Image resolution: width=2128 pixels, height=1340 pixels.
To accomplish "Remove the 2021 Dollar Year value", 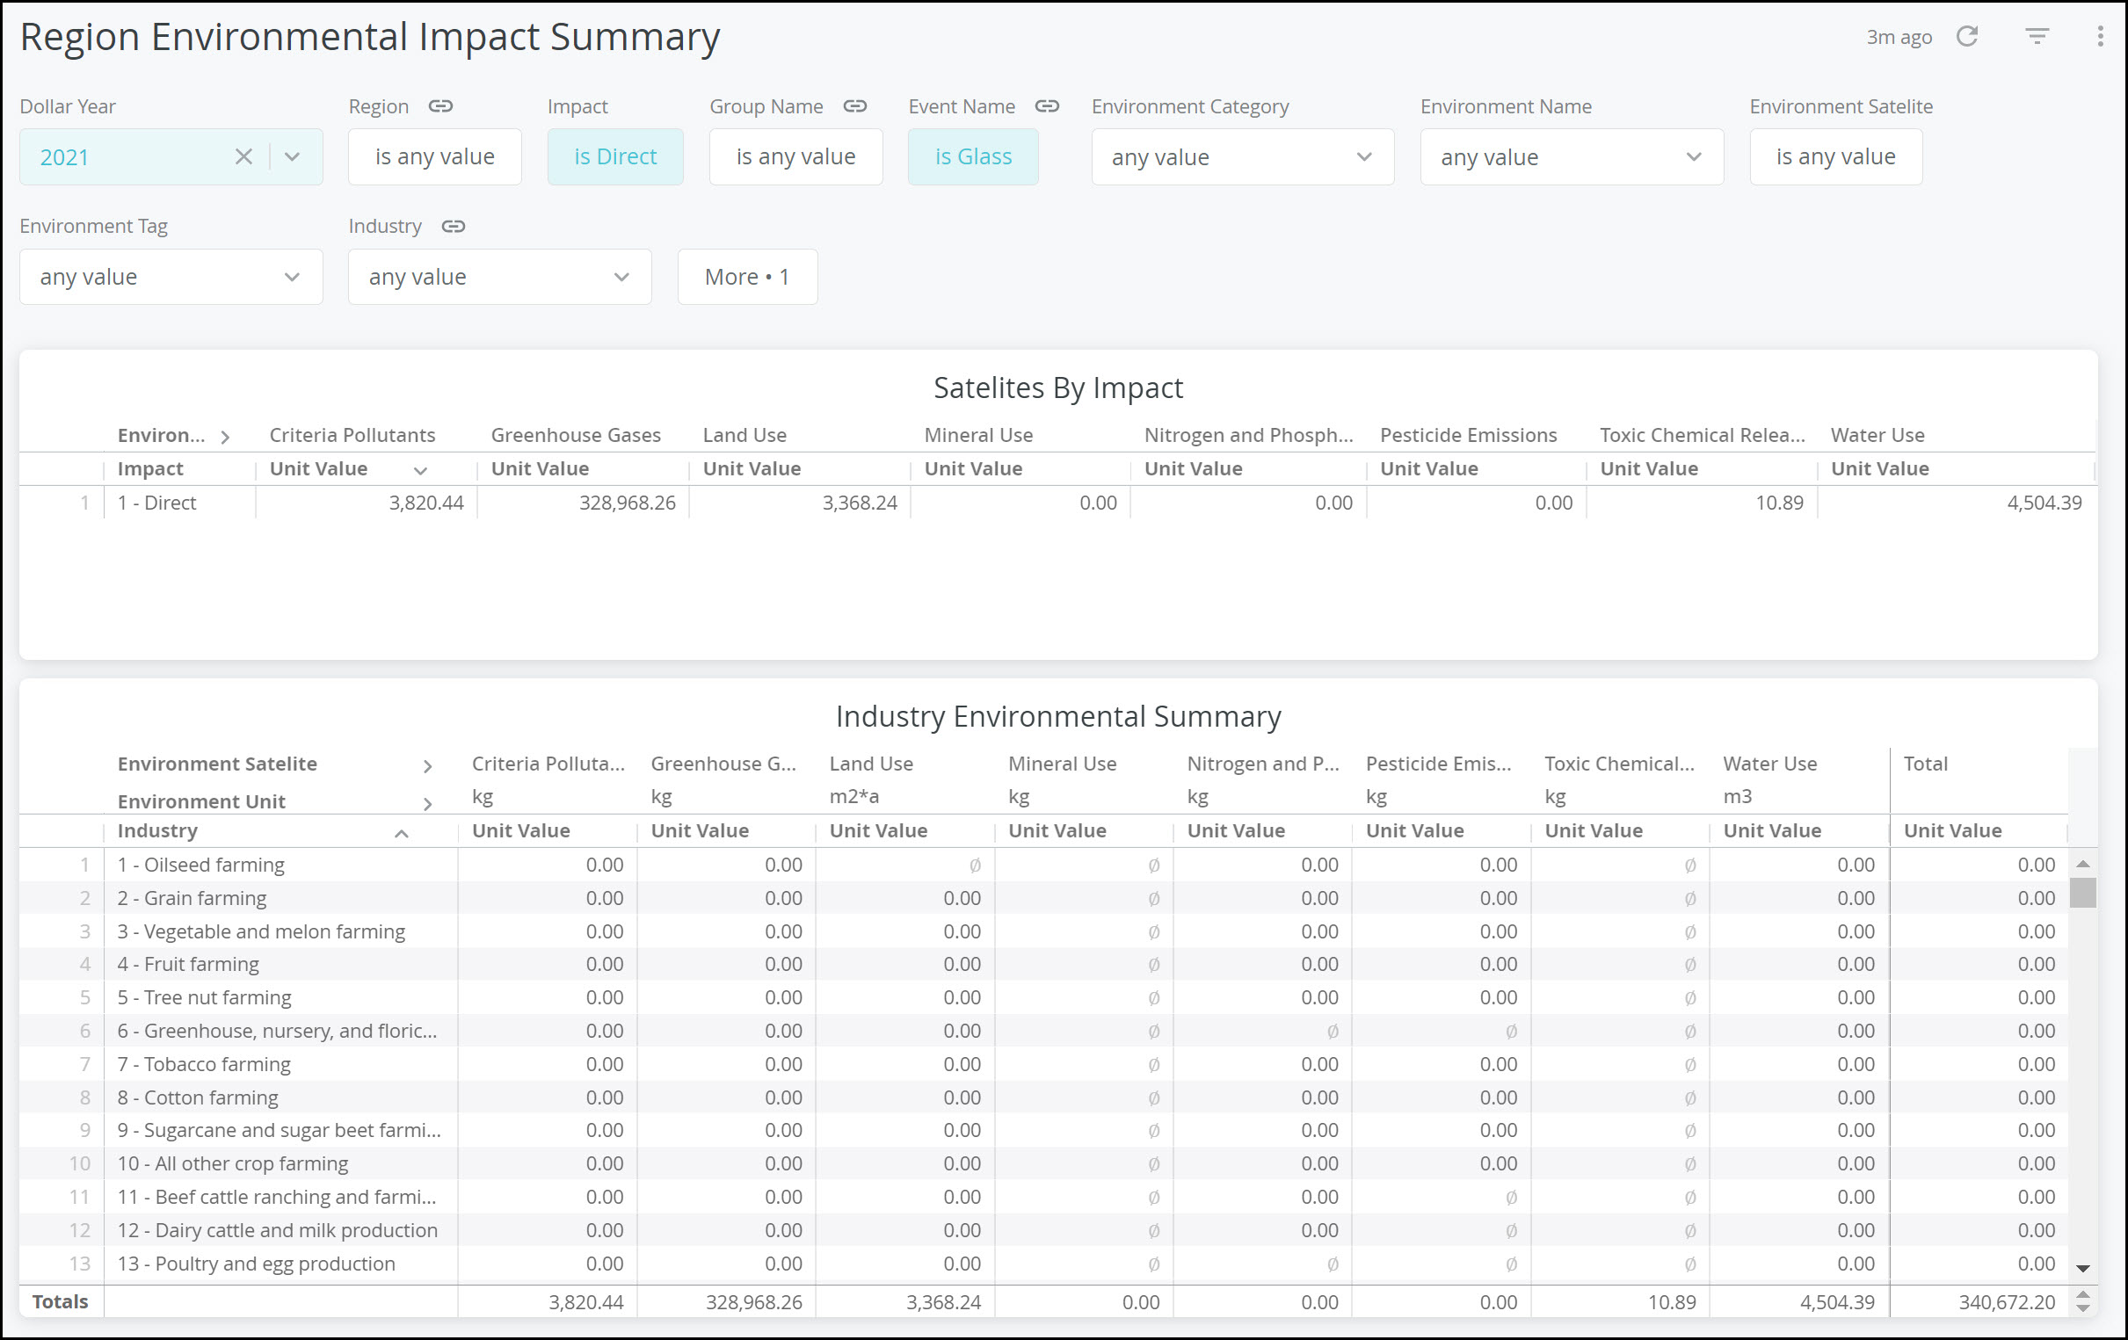I will click(243, 156).
